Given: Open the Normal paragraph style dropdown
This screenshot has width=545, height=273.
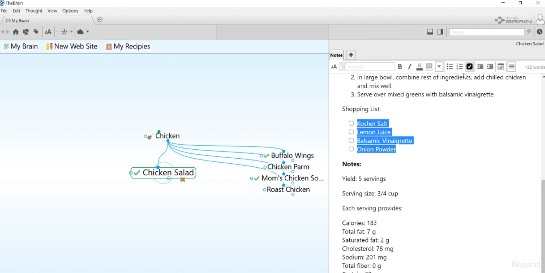Looking at the screenshot, I should point(367,67).
